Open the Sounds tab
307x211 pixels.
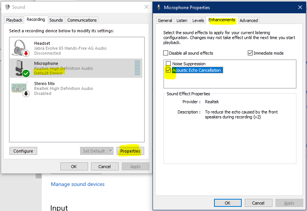click(x=56, y=20)
